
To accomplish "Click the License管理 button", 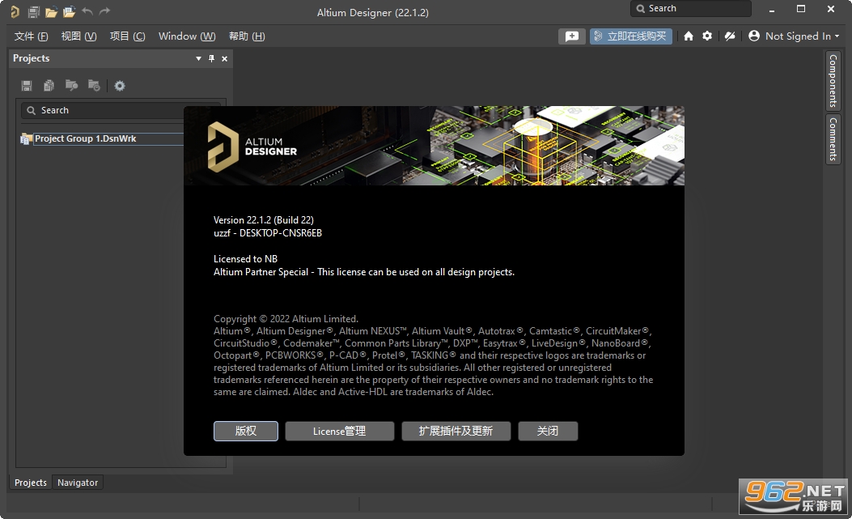I will click(340, 431).
